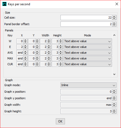Screen dimensions: 121x128
Task: Decrease Y value of MAX panel
Action: (37, 59)
